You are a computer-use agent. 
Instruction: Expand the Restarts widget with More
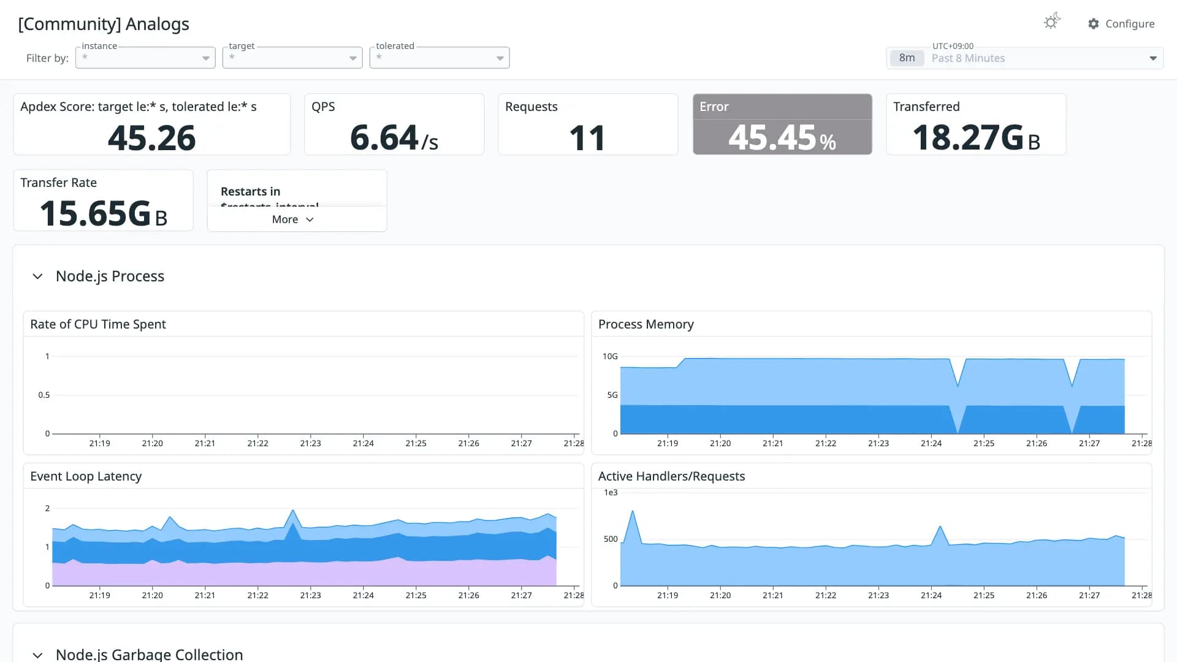coord(293,219)
